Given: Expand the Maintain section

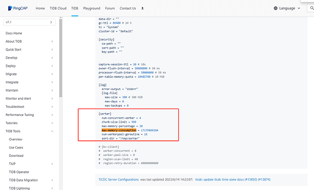Looking at the screenshot, I should (52, 90).
